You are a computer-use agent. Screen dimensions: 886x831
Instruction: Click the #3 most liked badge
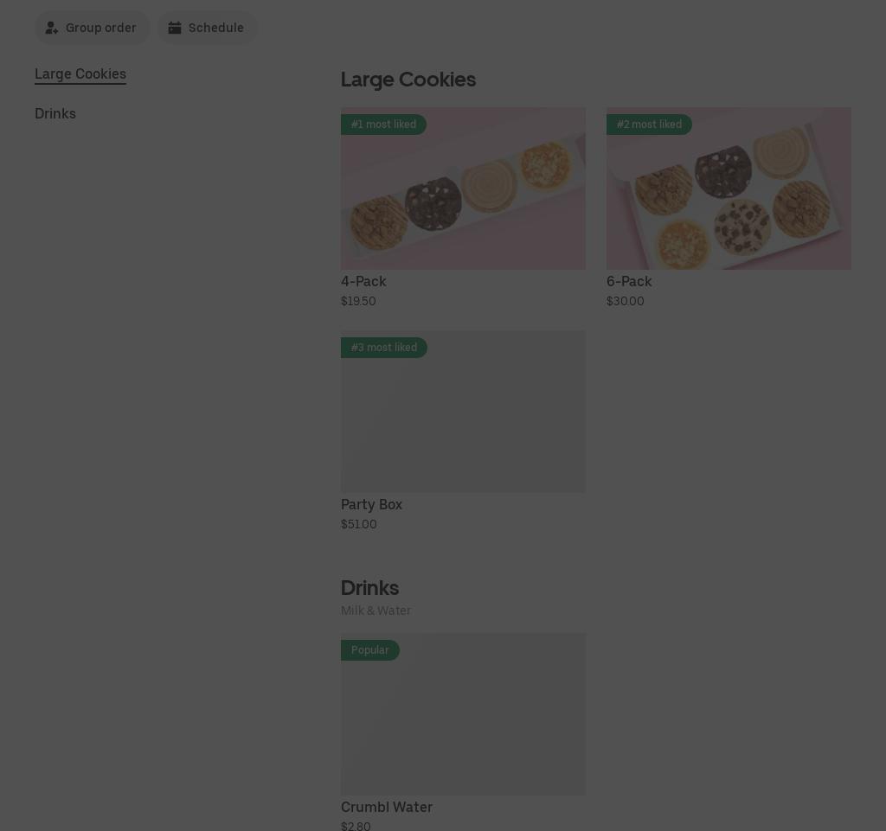(x=384, y=348)
